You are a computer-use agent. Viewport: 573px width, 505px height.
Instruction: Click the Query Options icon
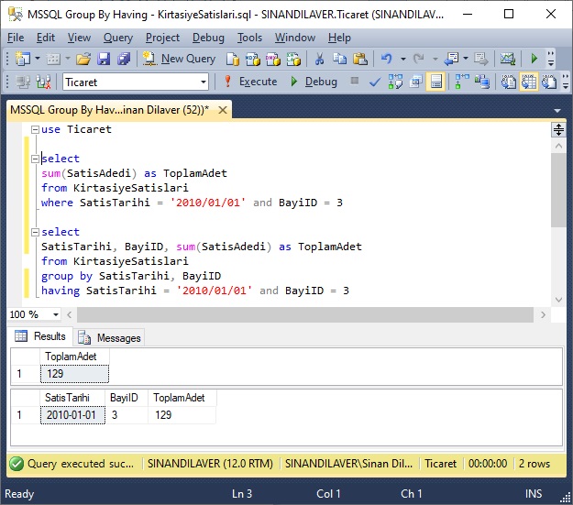click(x=416, y=82)
